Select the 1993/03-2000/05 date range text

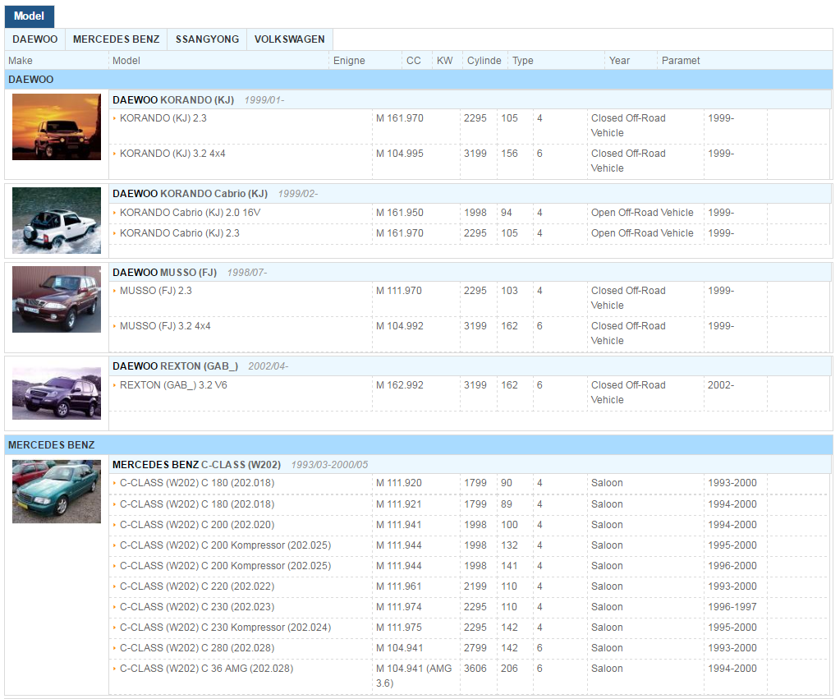coord(329,465)
